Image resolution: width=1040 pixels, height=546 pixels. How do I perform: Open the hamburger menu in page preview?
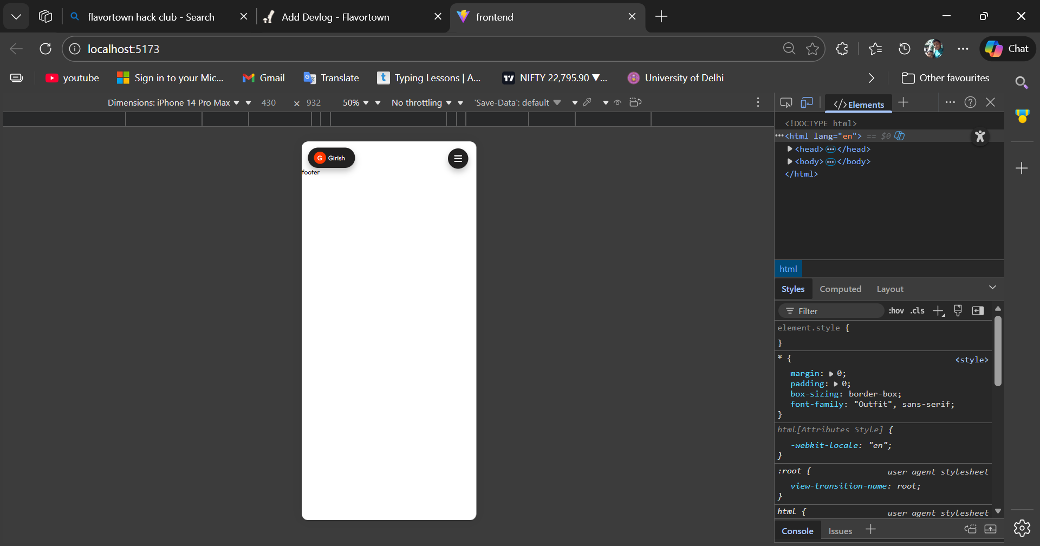(x=458, y=159)
